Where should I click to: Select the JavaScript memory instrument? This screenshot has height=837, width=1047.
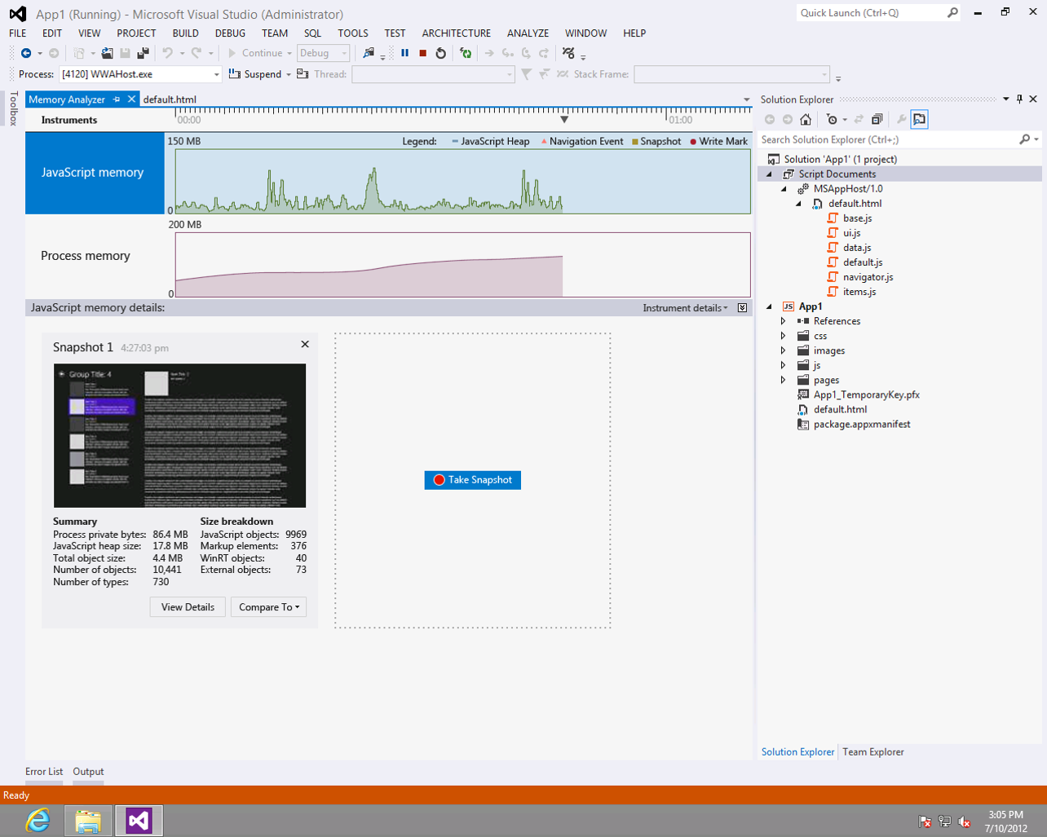coord(95,173)
